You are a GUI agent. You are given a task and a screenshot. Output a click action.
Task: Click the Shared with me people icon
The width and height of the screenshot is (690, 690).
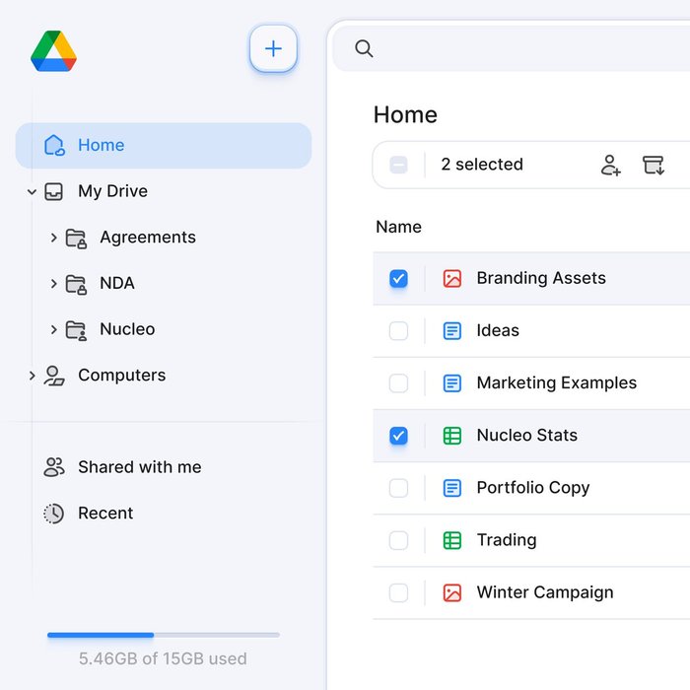[x=54, y=467]
